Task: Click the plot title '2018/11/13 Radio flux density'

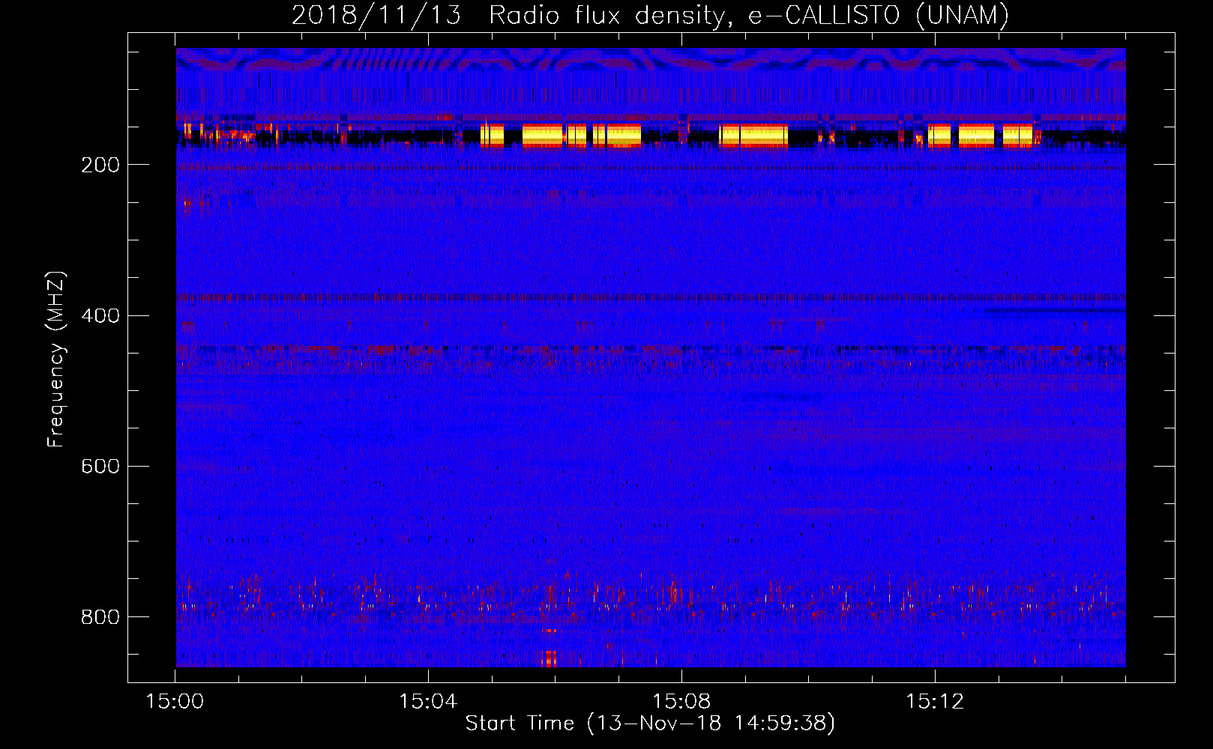Action: 511,16
